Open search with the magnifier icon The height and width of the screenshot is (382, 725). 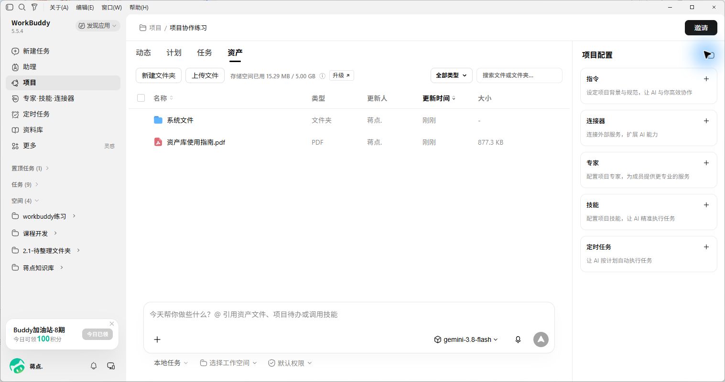(x=22, y=7)
